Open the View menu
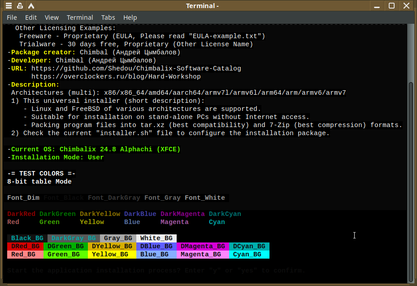Viewport: 417px width, 286px height. [x=52, y=18]
